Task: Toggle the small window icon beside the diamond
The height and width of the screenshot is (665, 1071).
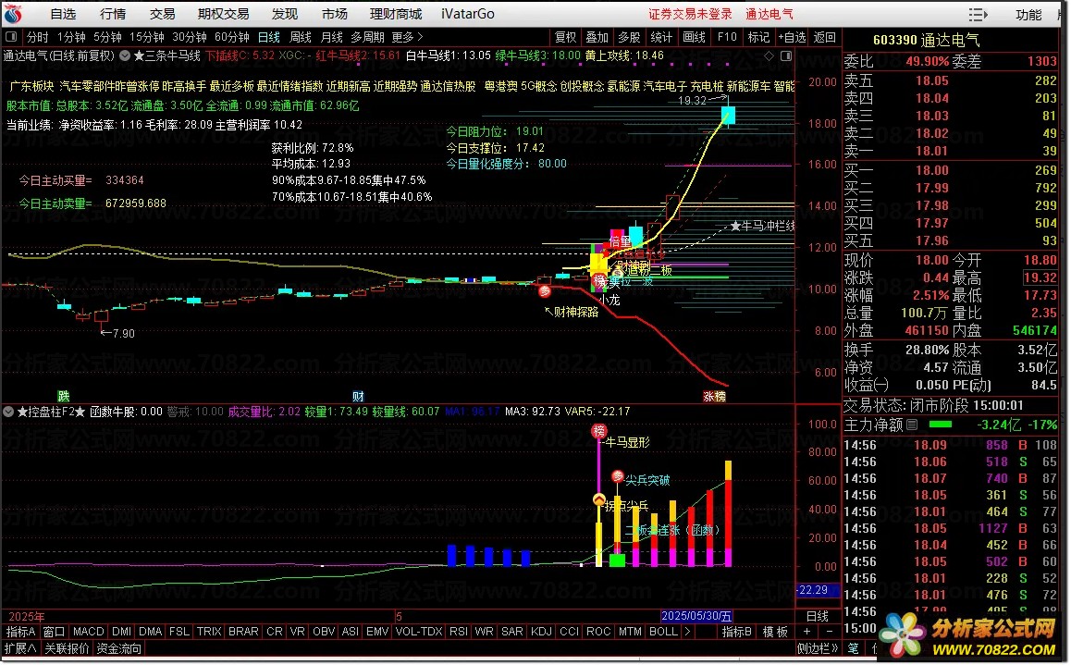Action: coord(786,56)
